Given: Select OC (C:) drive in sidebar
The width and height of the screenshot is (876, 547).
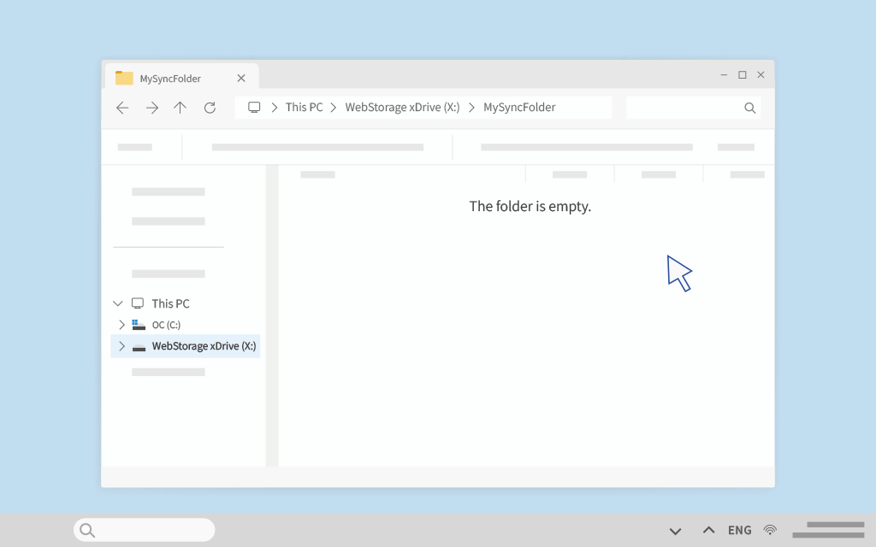Looking at the screenshot, I should pyautogui.click(x=166, y=325).
